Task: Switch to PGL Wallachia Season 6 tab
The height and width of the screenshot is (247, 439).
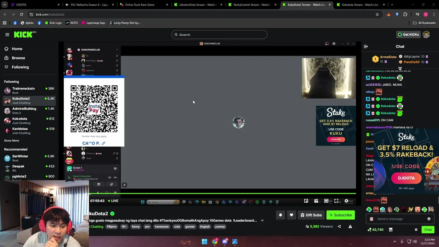Action: (x=90, y=5)
